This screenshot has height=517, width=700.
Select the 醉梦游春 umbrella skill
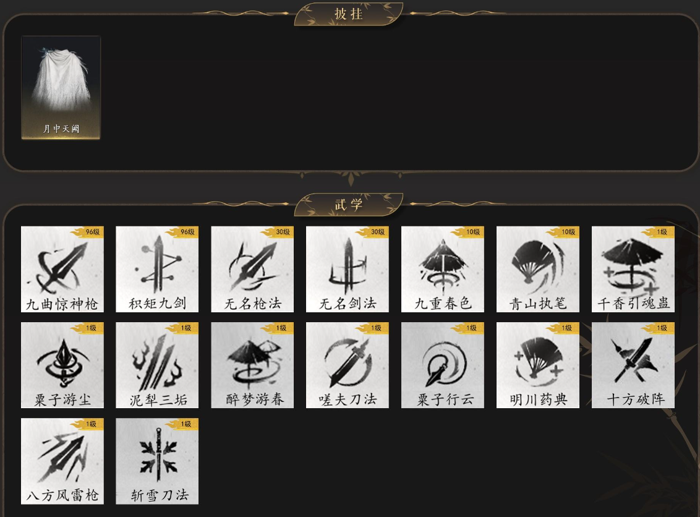252,365
